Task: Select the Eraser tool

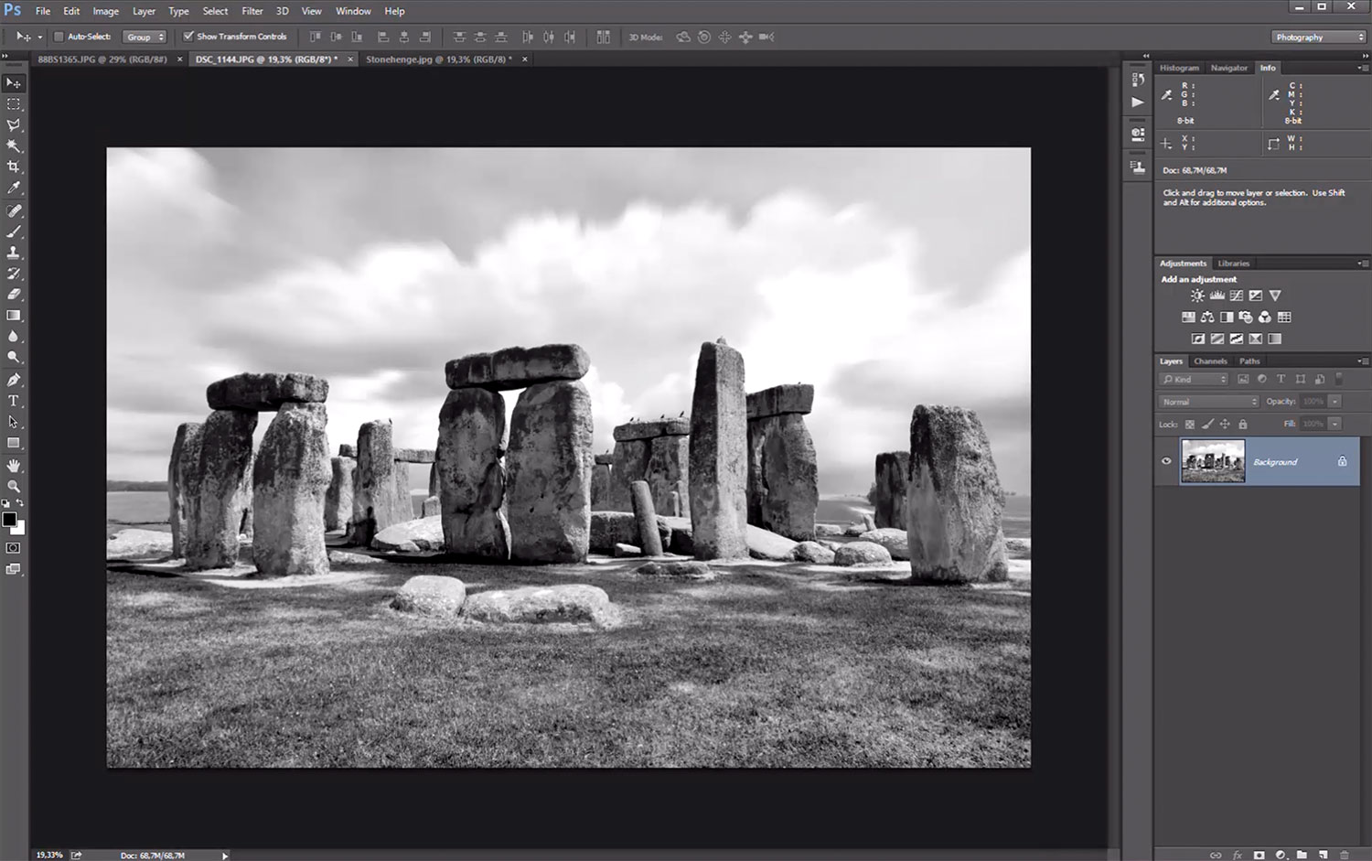Action: tap(14, 295)
